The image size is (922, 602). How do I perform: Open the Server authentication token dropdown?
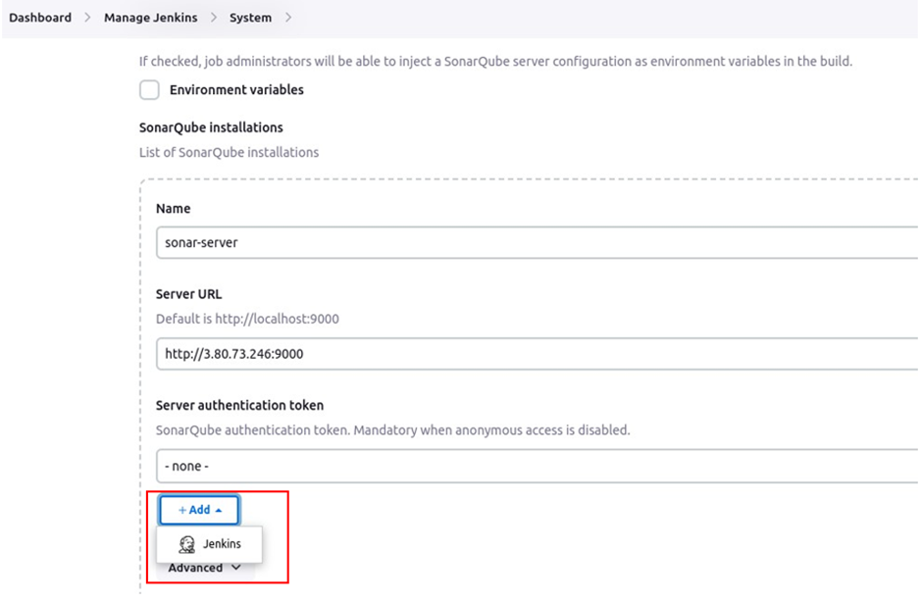click(x=537, y=466)
